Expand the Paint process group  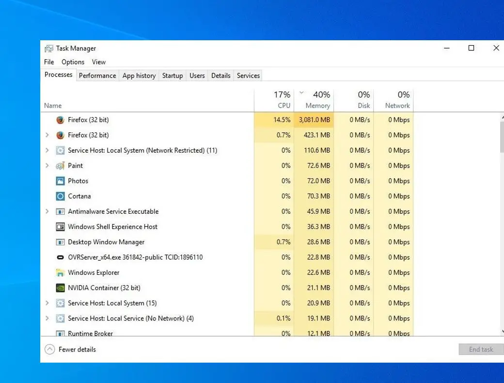(x=47, y=166)
